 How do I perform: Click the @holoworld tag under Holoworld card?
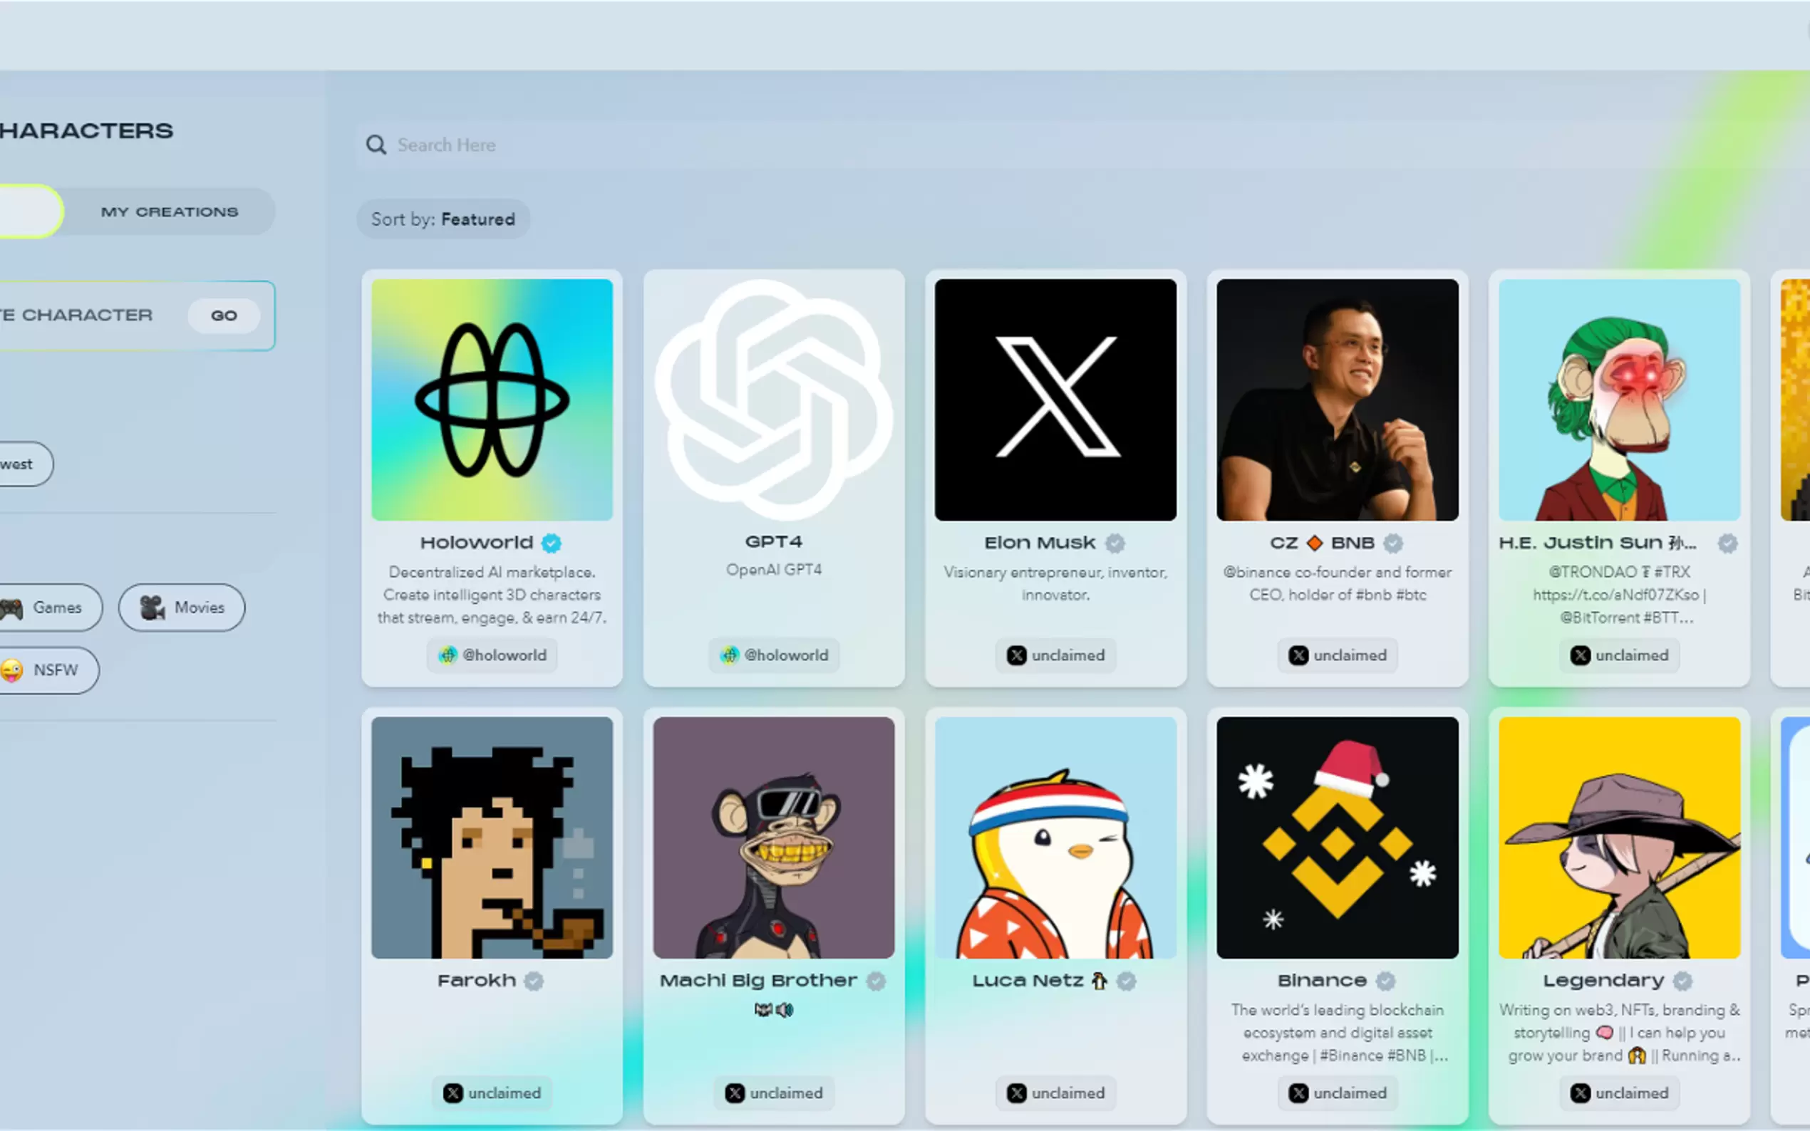pos(492,655)
